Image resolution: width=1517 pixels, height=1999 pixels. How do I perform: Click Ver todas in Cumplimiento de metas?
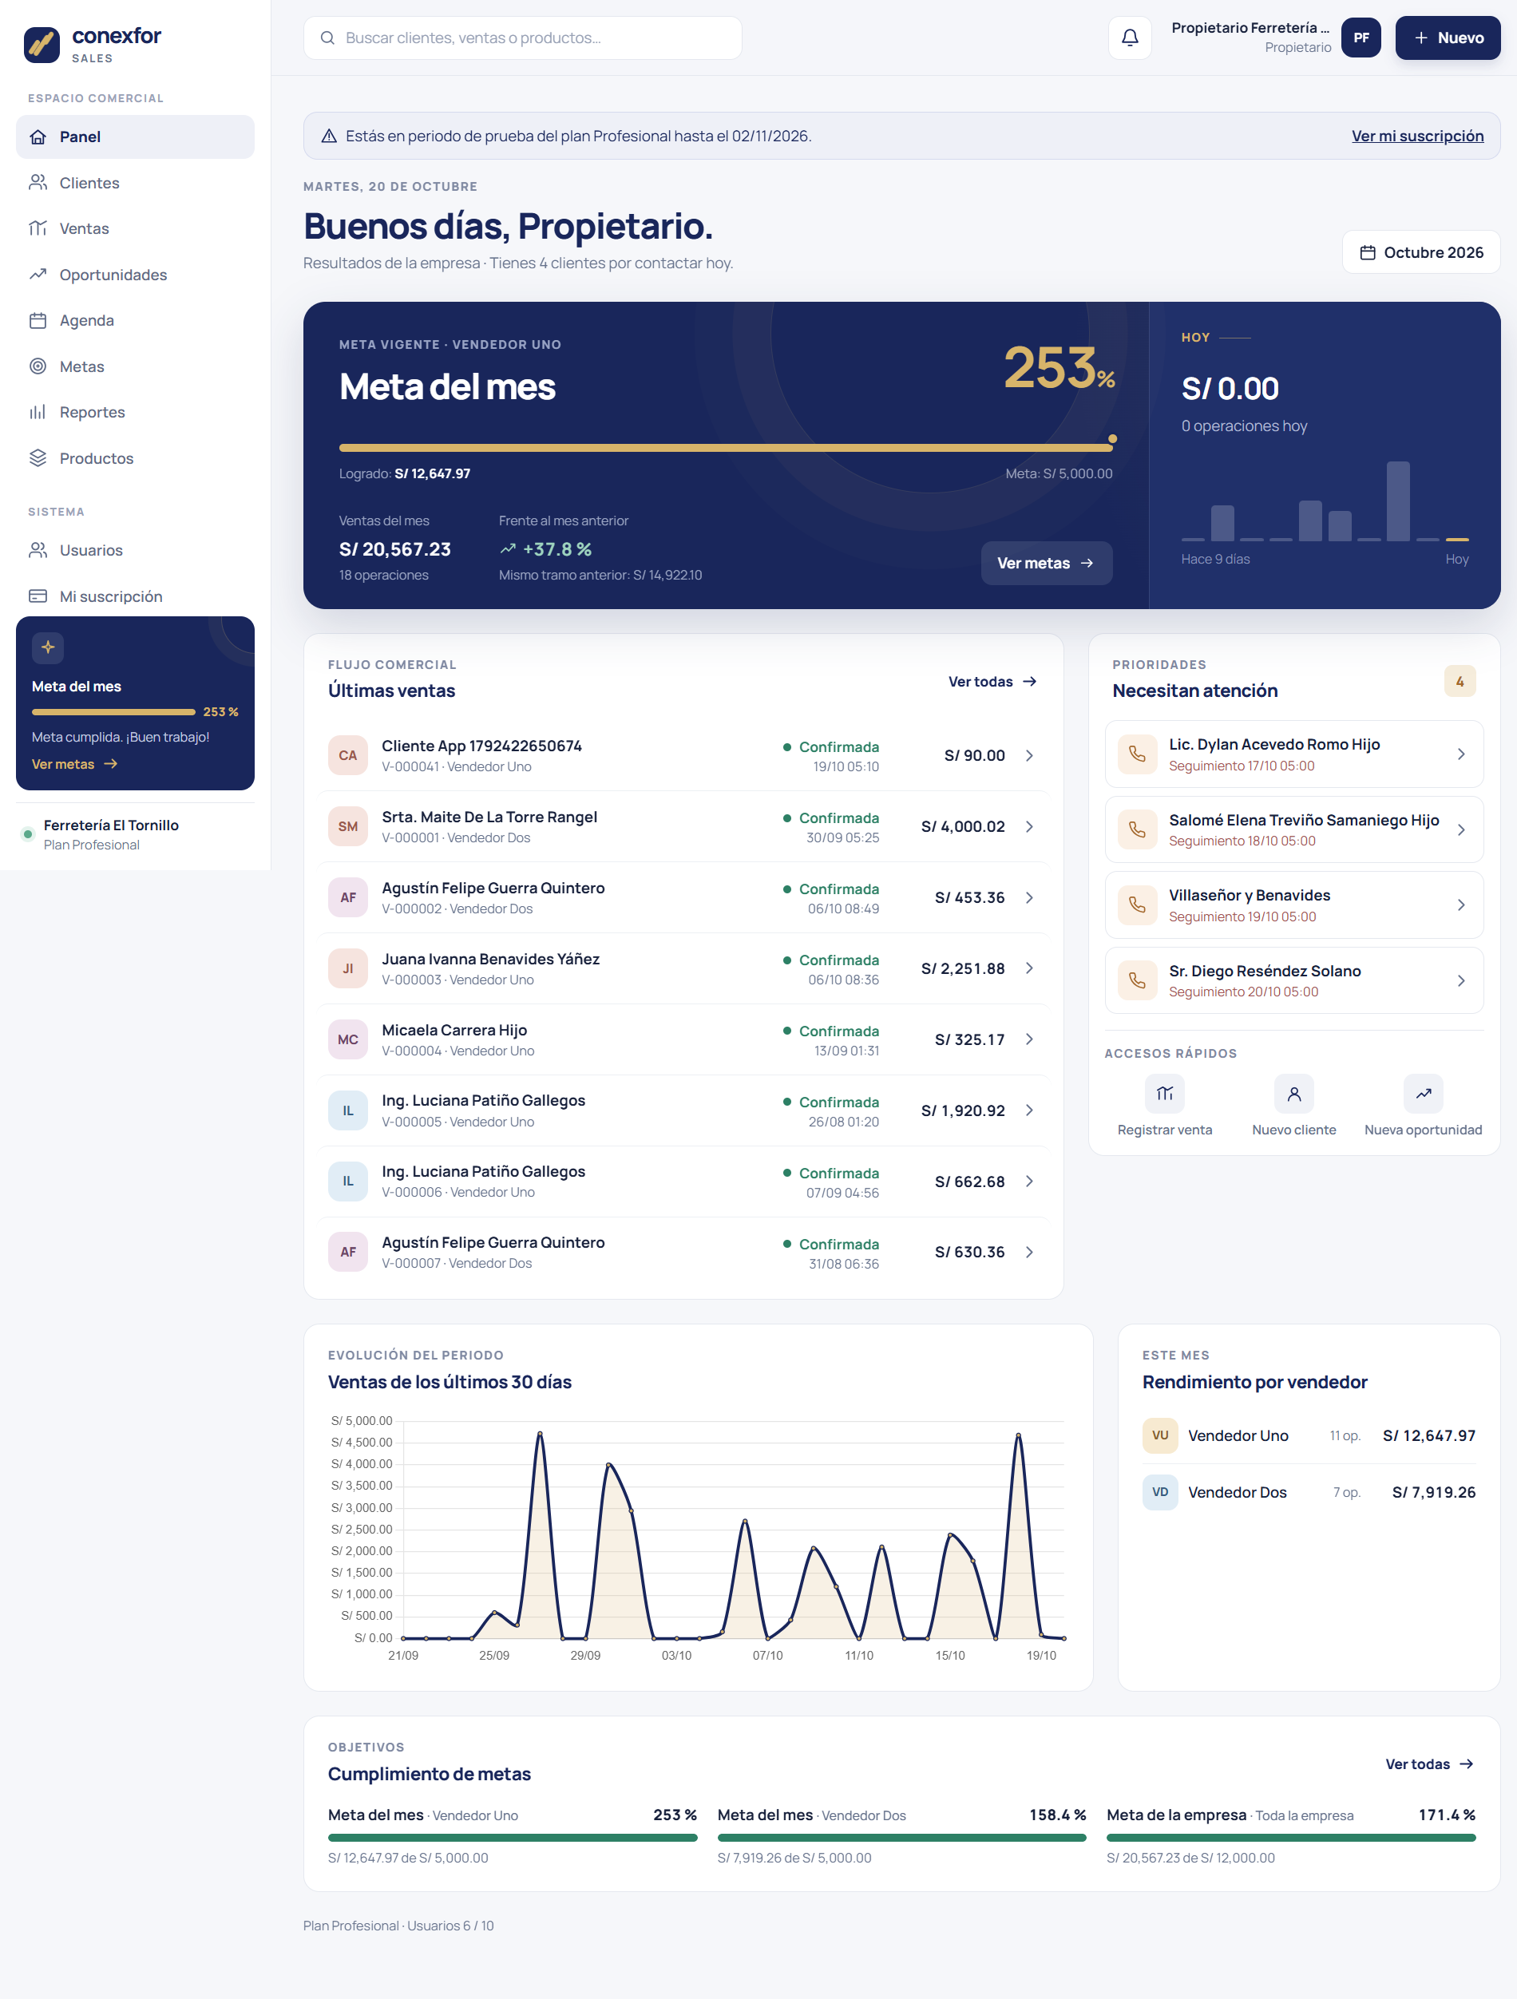click(1429, 1764)
